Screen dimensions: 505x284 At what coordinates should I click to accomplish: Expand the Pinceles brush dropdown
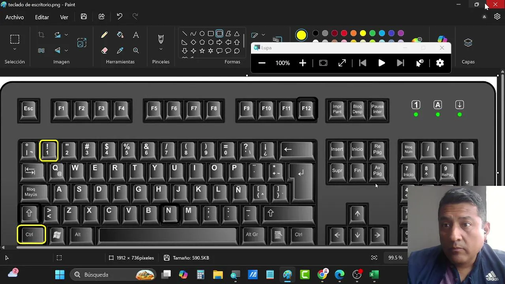tap(161, 49)
